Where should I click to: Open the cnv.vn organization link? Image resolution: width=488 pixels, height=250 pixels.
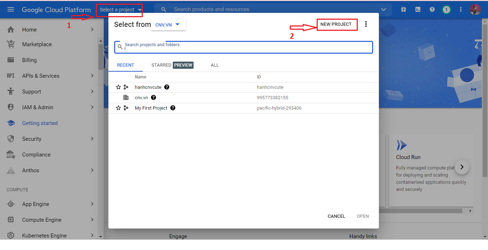pos(141,97)
